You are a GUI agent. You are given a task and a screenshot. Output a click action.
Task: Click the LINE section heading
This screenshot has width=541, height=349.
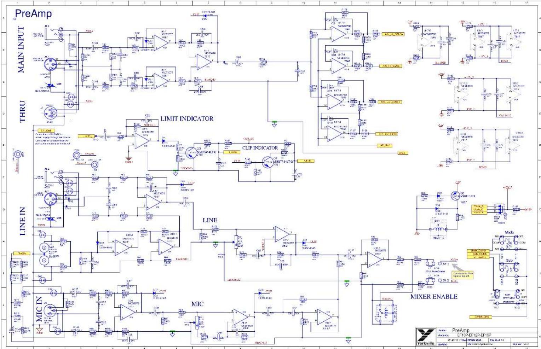click(x=210, y=220)
